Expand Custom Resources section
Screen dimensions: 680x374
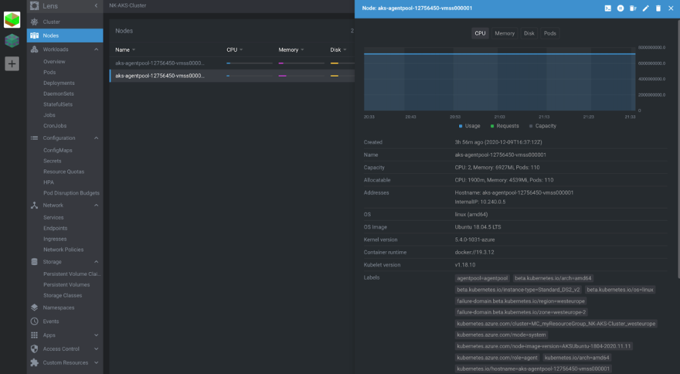(x=96, y=363)
